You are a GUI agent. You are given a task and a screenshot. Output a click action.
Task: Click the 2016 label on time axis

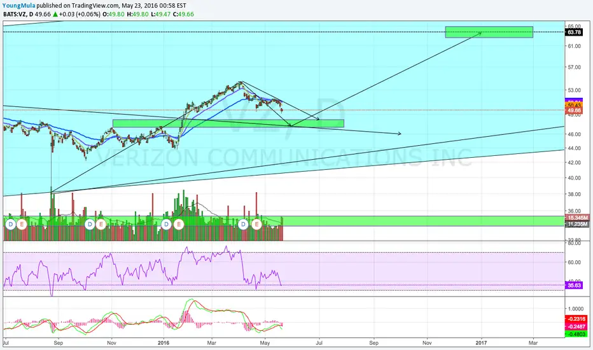164,343
